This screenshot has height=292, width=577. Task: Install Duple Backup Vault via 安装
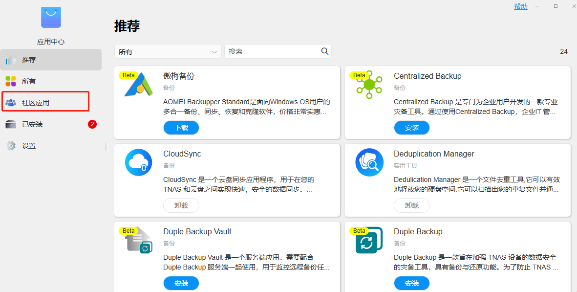pos(181,283)
